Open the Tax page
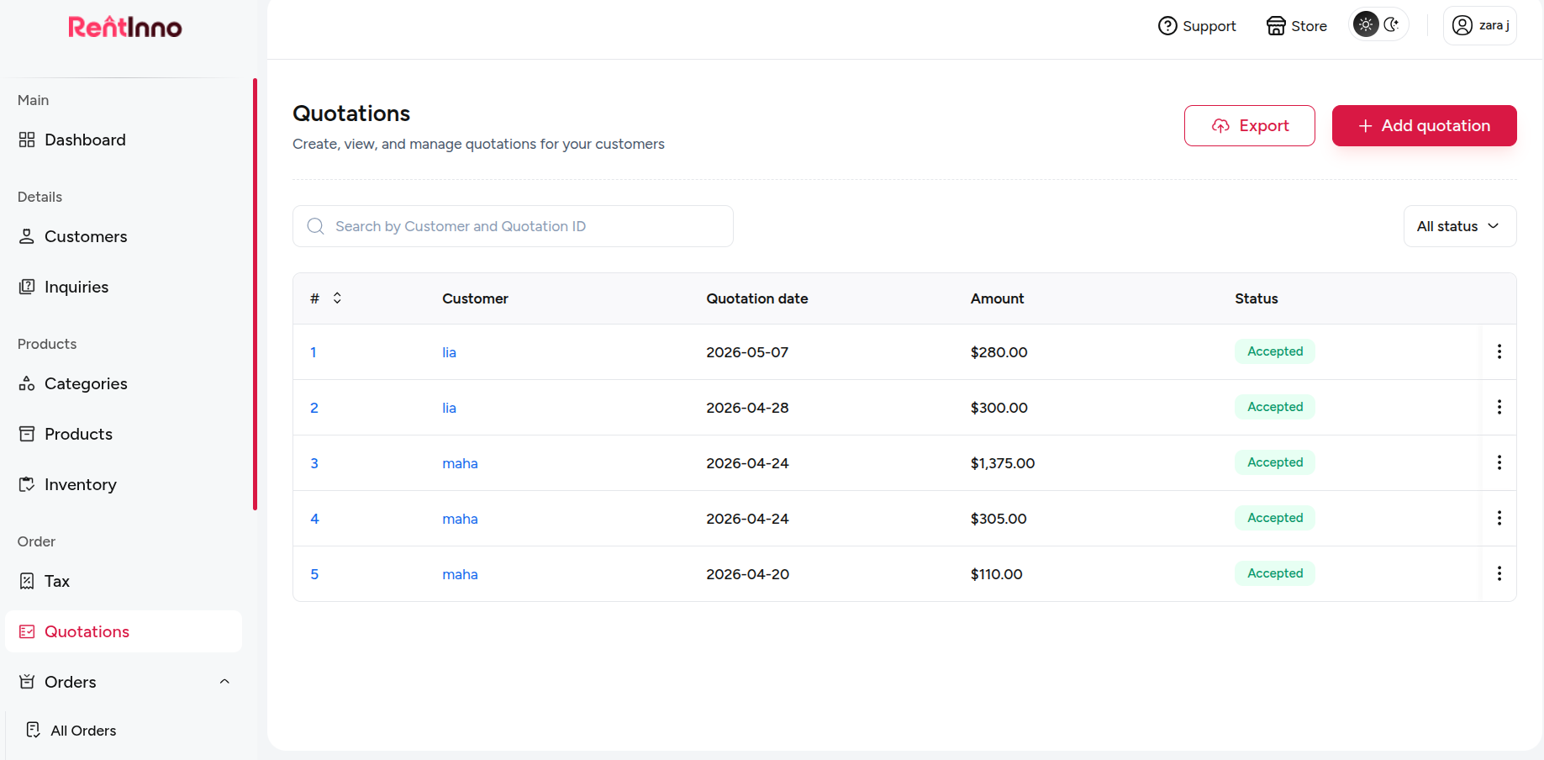Viewport: 1544px width, 760px height. coord(124,581)
